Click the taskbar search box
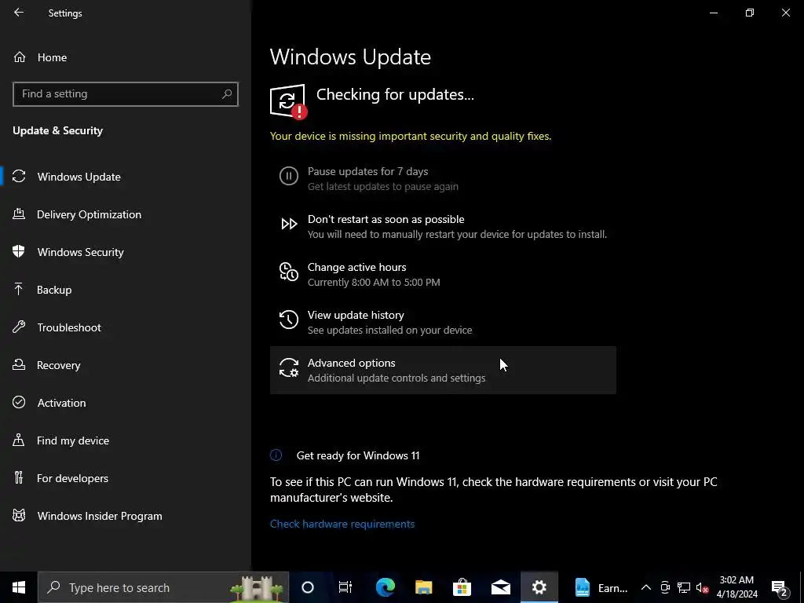 point(163,587)
